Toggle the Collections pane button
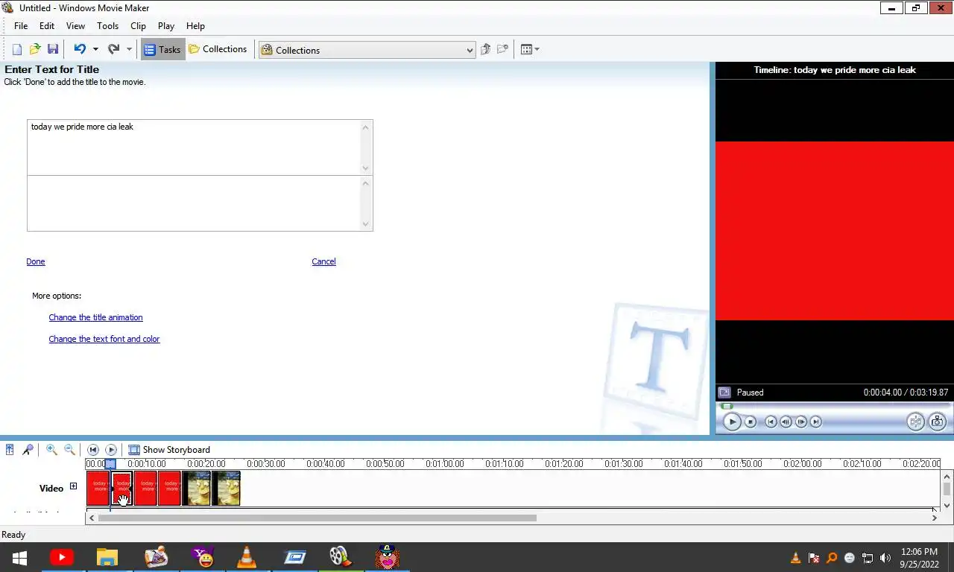954x572 pixels. click(x=218, y=49)
